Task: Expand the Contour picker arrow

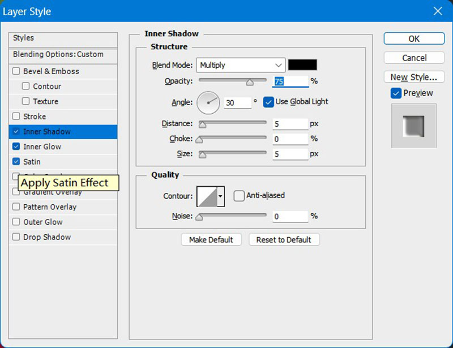Action: [x=220, y=196]
